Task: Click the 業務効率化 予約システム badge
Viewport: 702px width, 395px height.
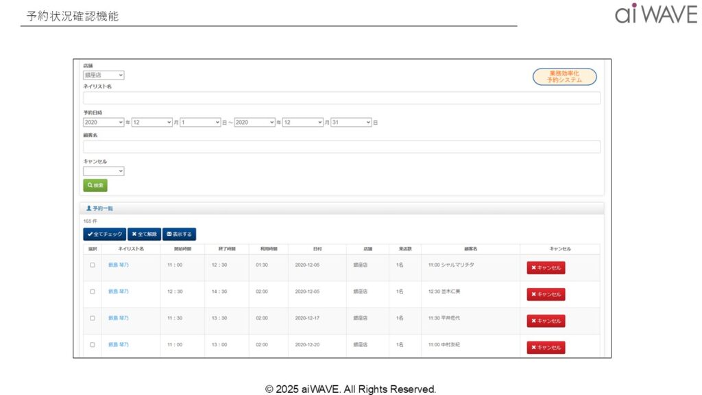Action: click(x=564, y=77)
